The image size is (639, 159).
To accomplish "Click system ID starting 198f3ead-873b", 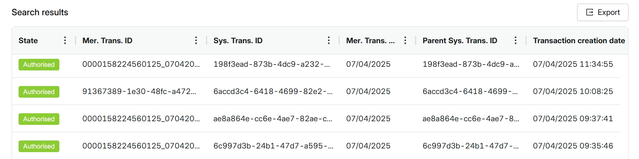I will (271, 64).
